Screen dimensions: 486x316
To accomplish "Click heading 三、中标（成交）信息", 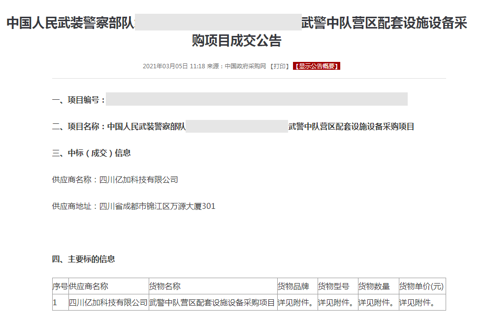I will tap(92, 153).
